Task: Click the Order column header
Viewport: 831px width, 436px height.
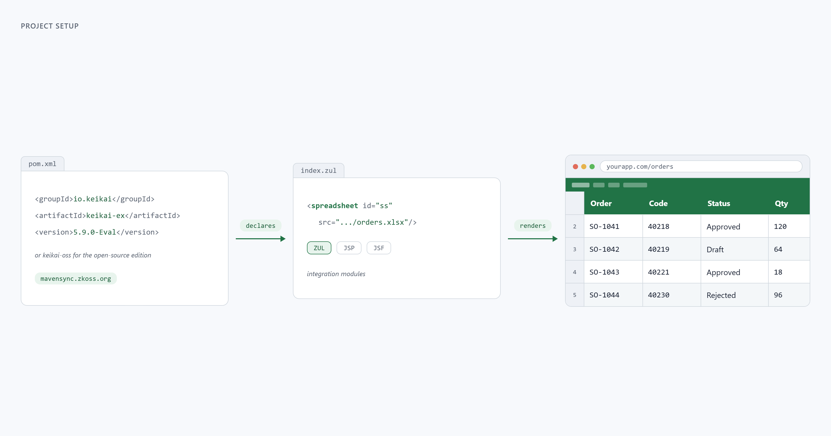Action: click(613, 203)
